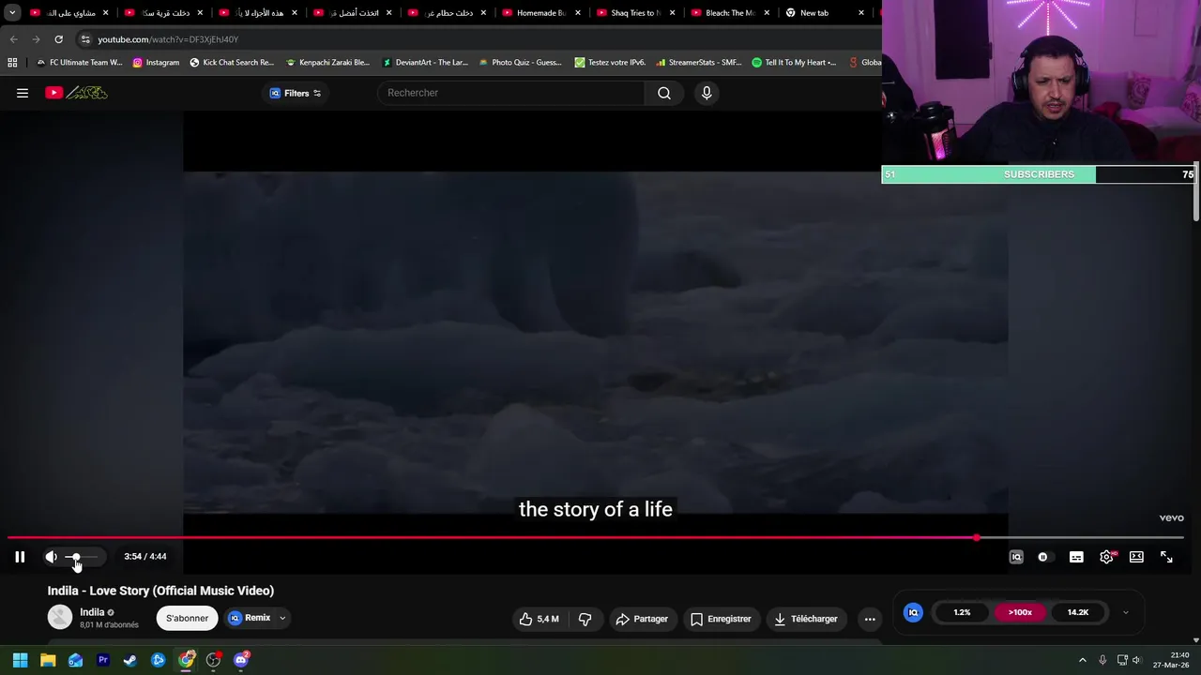This screenshot has height=675, width=1201.
Task: Start voice search with microphone icon
Action: 707,93
